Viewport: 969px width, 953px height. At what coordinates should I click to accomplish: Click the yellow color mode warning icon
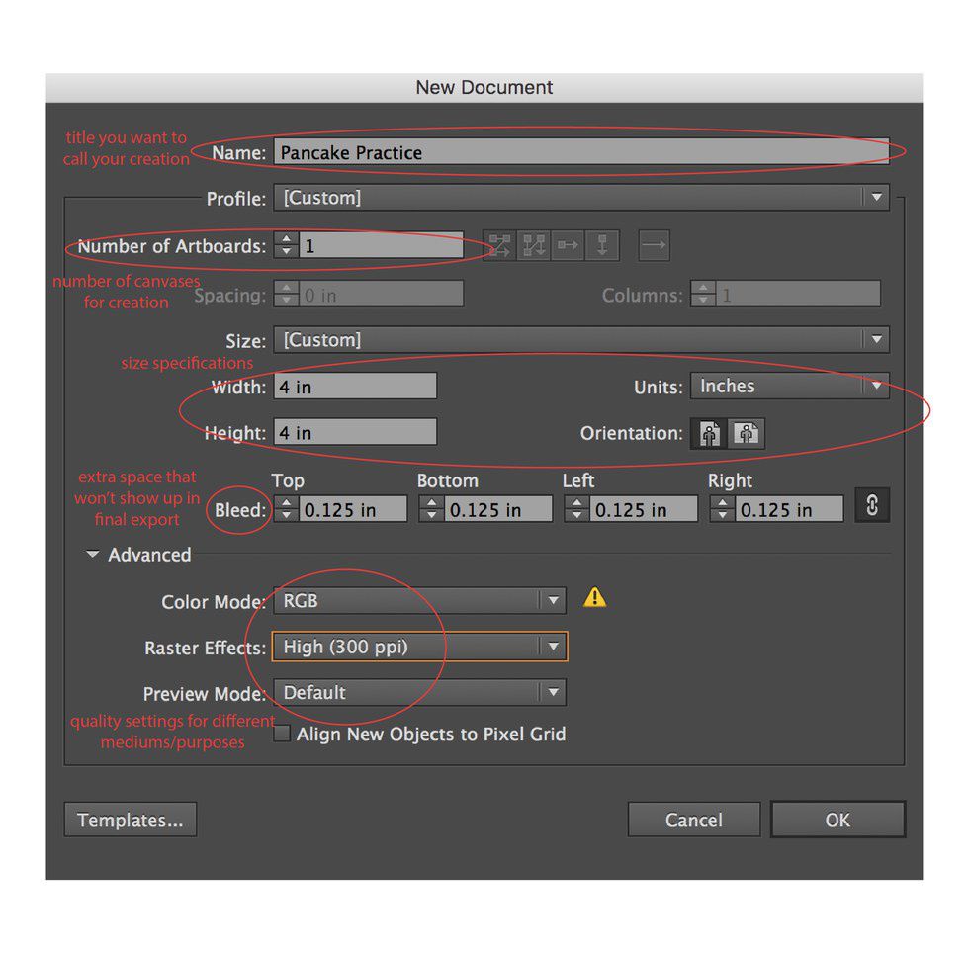(x=594, y=597)
